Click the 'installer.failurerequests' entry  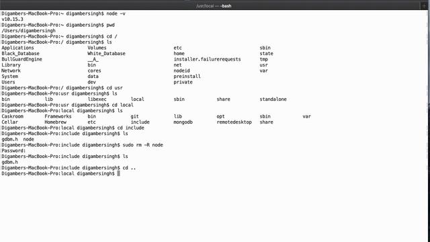[x=207, y=59]
